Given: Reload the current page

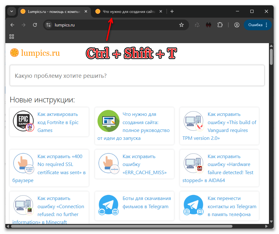Looking at the screenshot, I should [x=35, y=25].
